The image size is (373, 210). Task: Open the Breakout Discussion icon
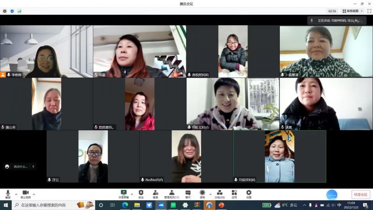pos(219,193)
